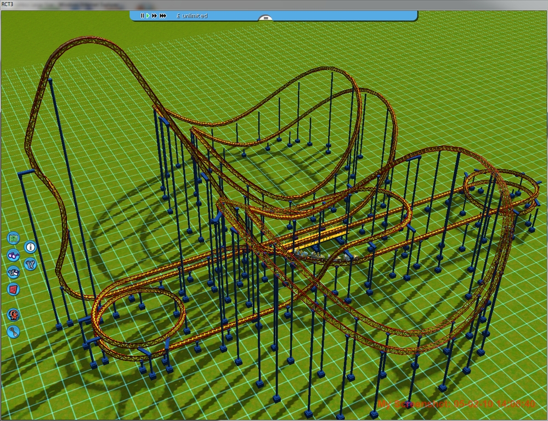548x421 pixels.
Task: Pause the game simulation
Action: (142, 16)
